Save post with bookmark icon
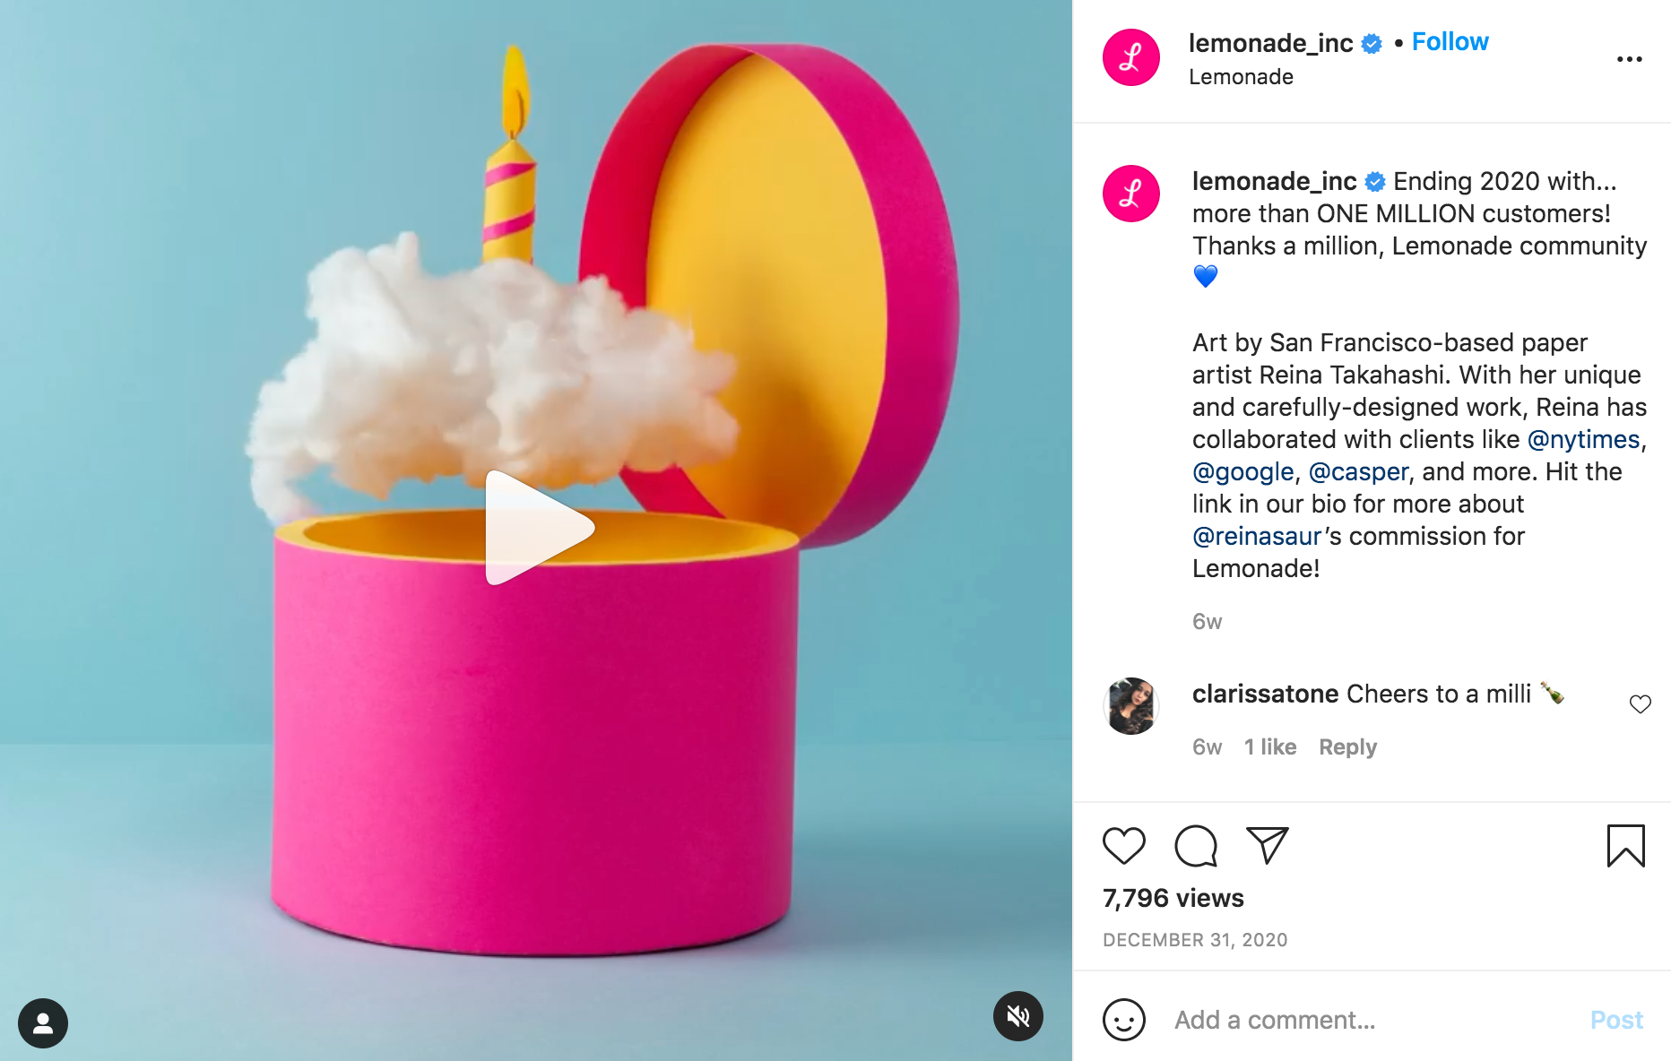The height and width of the screenshot is (1061, 1671). tap(1625, 846)
